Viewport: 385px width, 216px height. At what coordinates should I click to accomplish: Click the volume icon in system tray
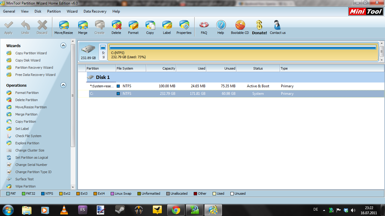pyautogui.click(x=353, y=210)
